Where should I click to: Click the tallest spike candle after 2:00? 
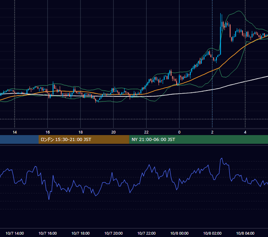point(220,34)
